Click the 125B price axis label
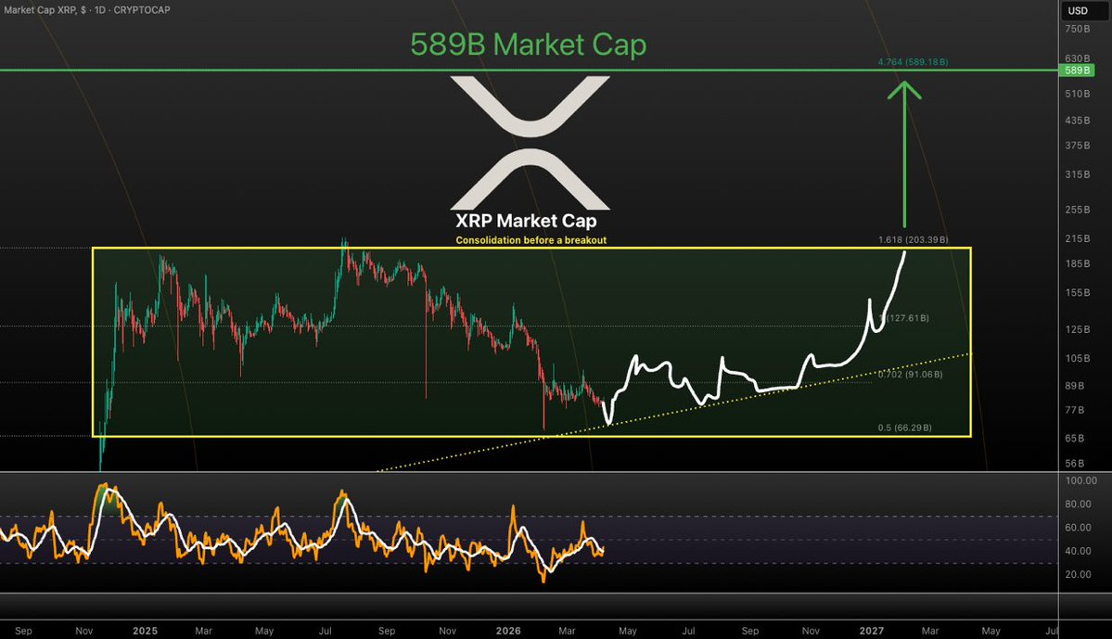This screenshot has width=1112, height=639. pos(1078,330)
